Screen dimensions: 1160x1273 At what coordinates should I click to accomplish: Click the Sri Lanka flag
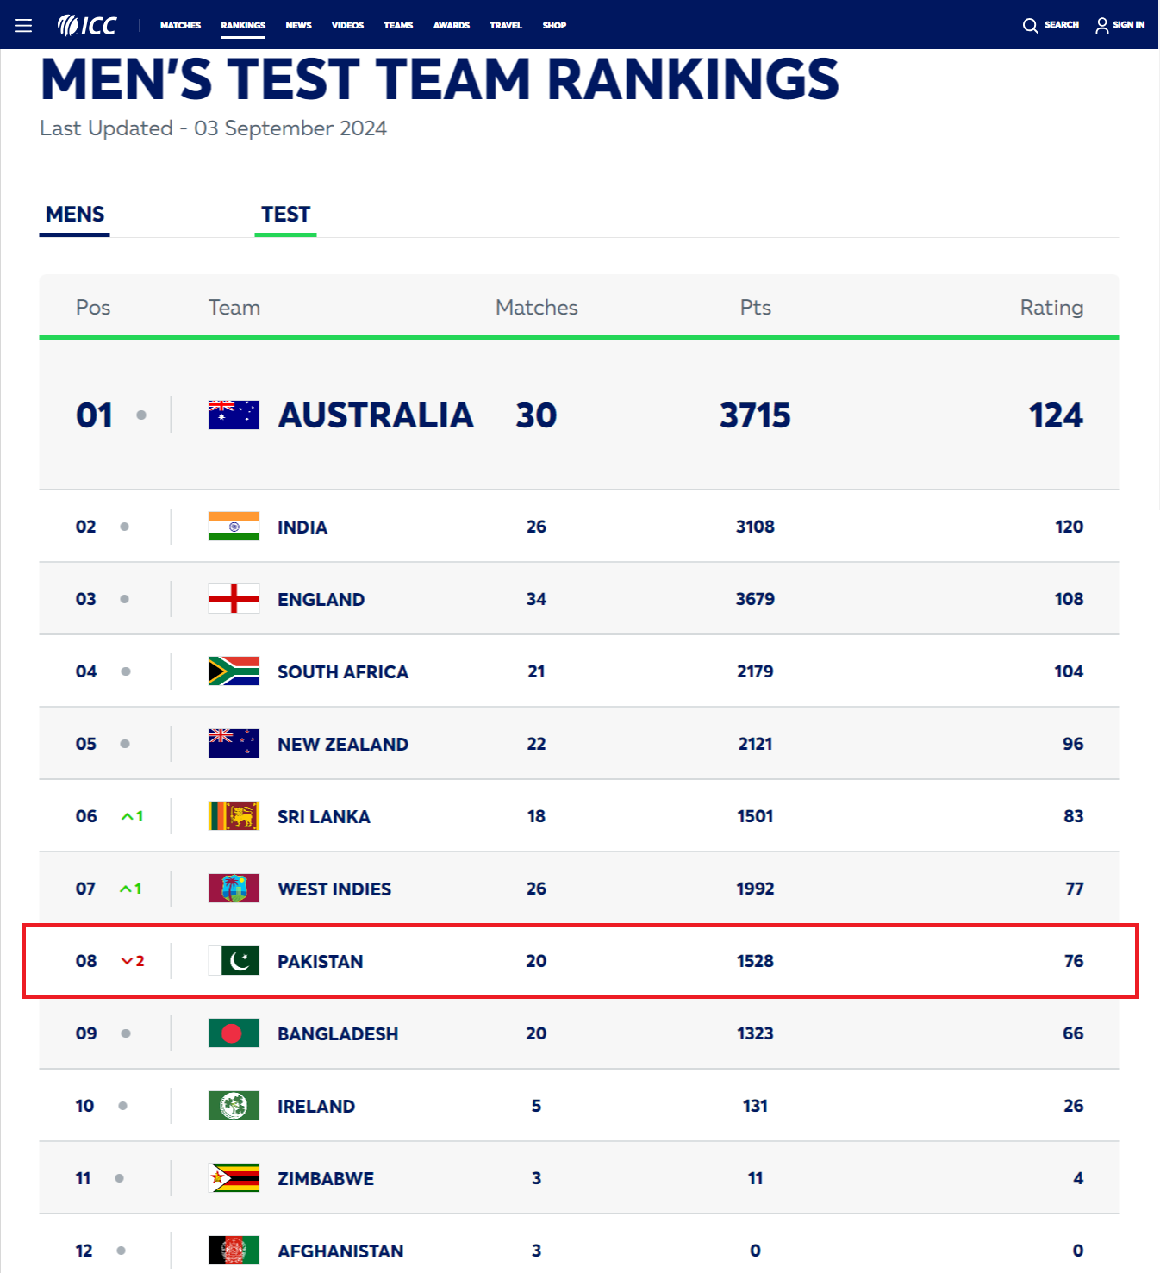pos(234,816)
